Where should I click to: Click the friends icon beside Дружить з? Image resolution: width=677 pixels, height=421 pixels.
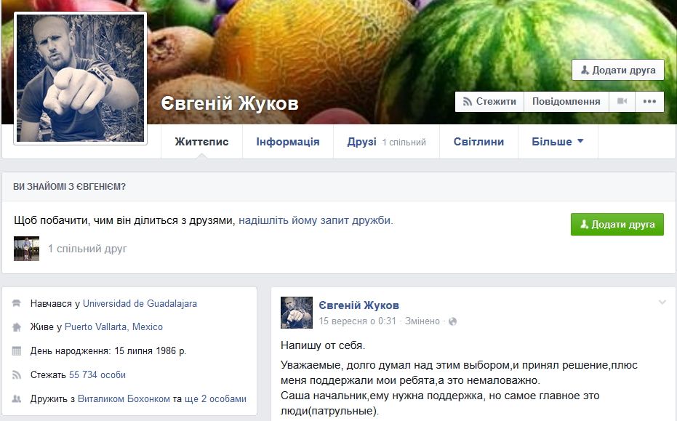pos(17,398)
